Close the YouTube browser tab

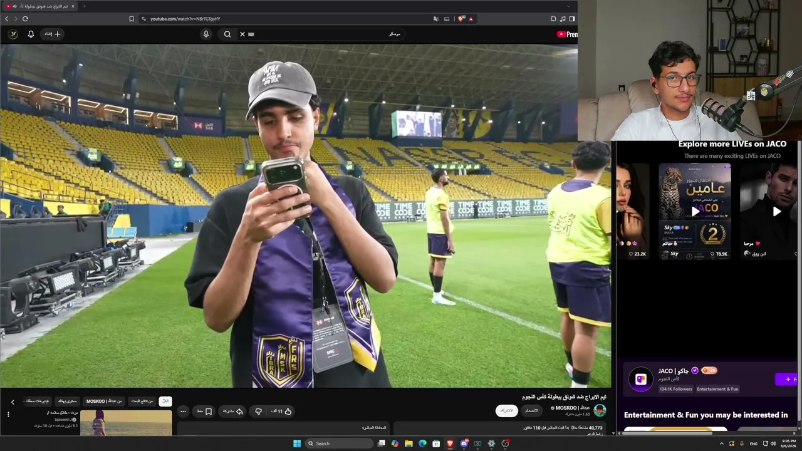[73, 6]
